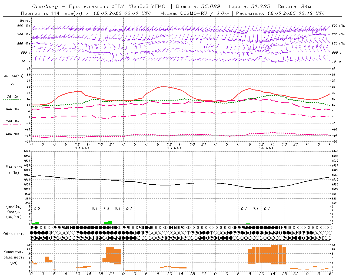Click the 'Тем-ра(°C)' temperature label
346x276 pixels.
point(13,76)
